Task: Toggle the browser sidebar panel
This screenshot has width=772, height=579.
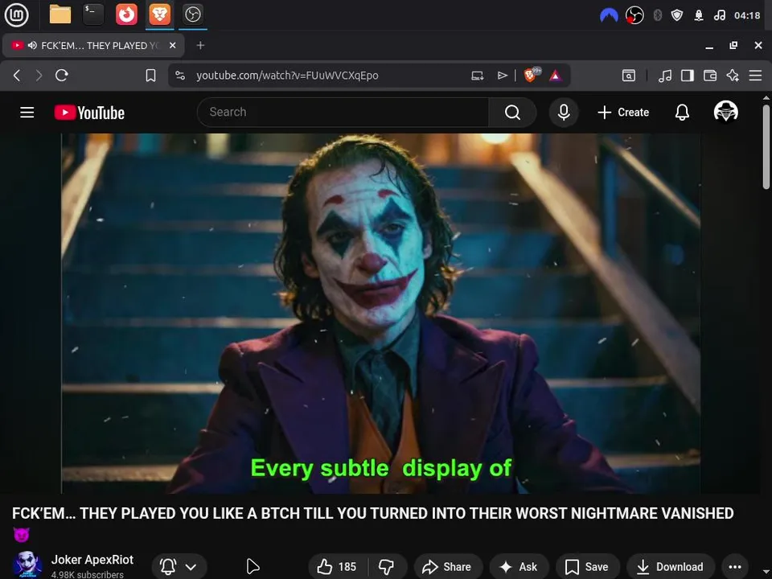Action: point(688,76)
